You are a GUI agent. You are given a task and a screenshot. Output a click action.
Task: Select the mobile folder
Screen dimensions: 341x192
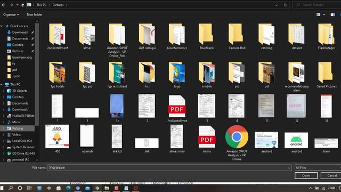[207, 75]
